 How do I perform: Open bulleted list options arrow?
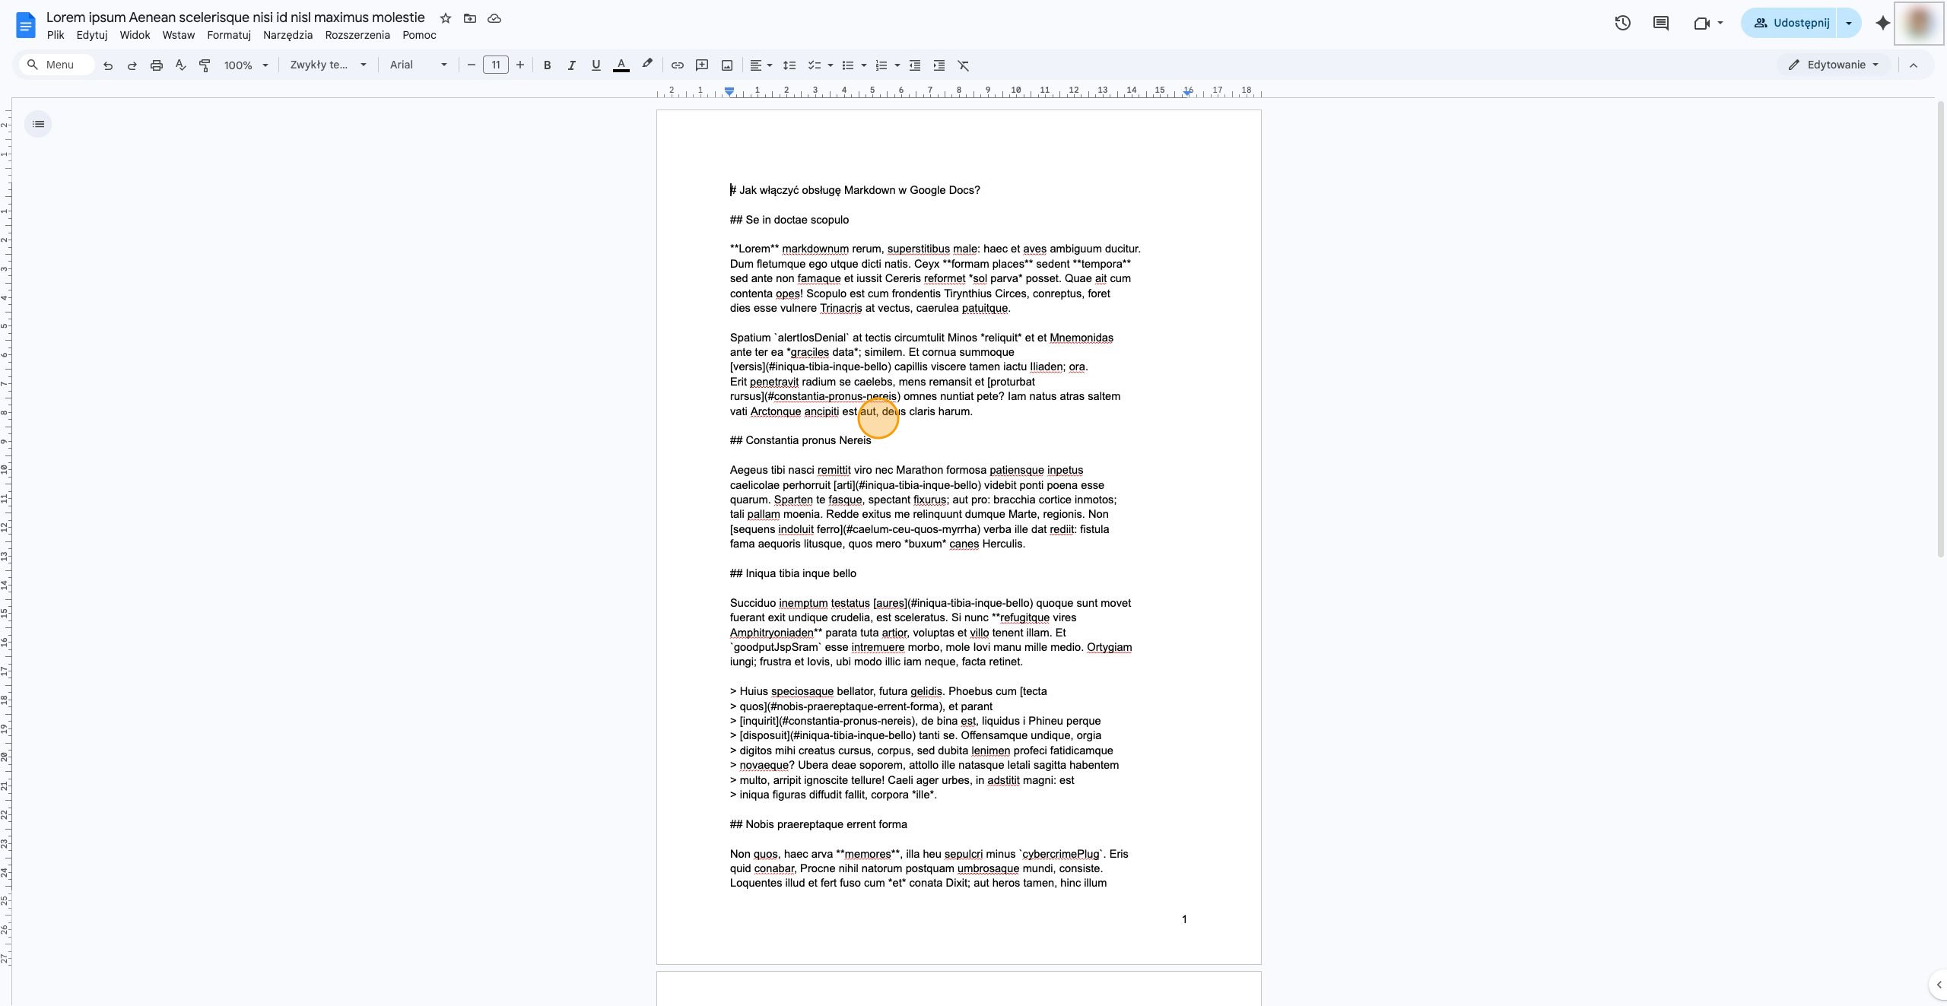864,65
